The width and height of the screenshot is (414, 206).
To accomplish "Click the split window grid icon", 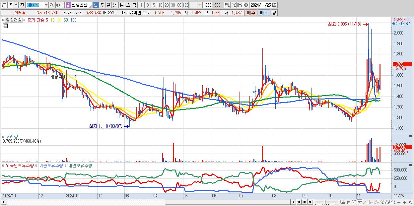I will click(x=342, y=202).
